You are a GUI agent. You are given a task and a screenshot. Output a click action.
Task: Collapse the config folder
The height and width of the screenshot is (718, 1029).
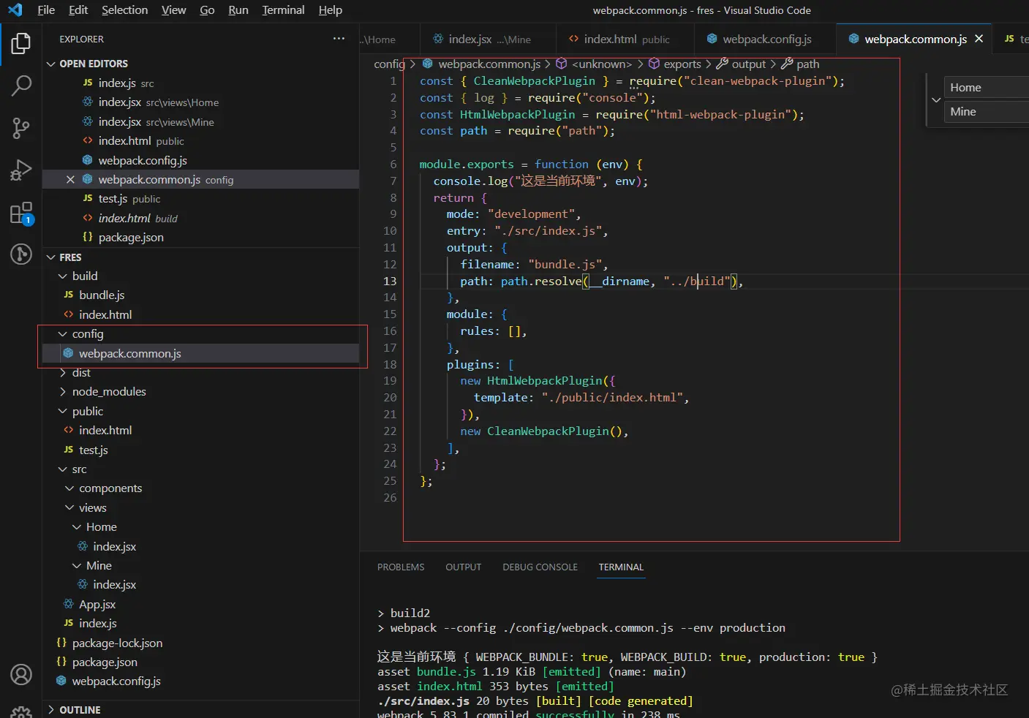pyautogui.click(x=63, y=334)
